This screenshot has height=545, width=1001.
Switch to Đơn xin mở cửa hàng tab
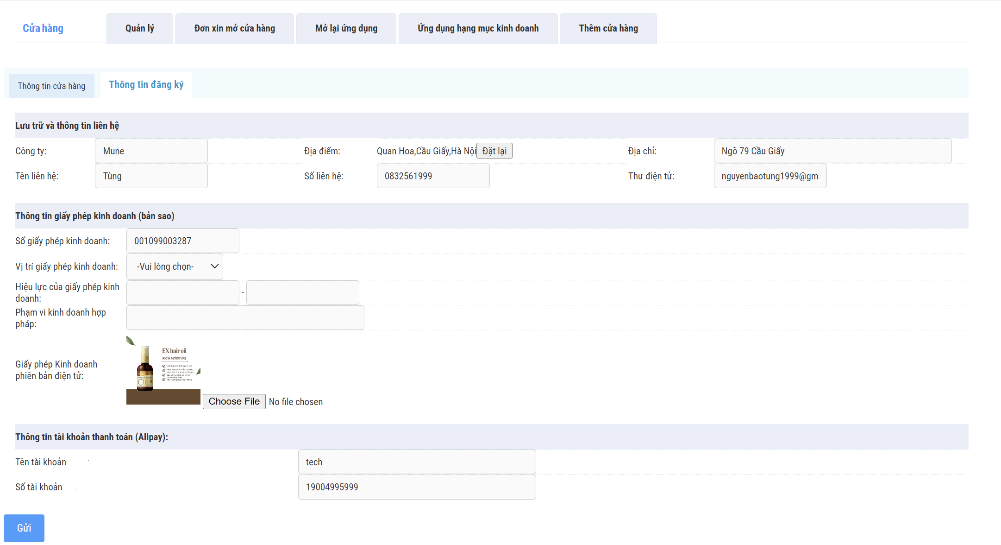pyautogui.click(x=234, y=28)
